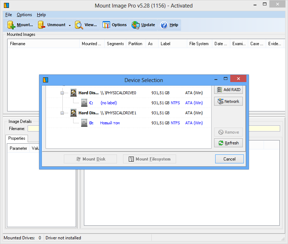Click the Add RAID button
This screenshot has width=288, height=244.
[x=228, y=90]
